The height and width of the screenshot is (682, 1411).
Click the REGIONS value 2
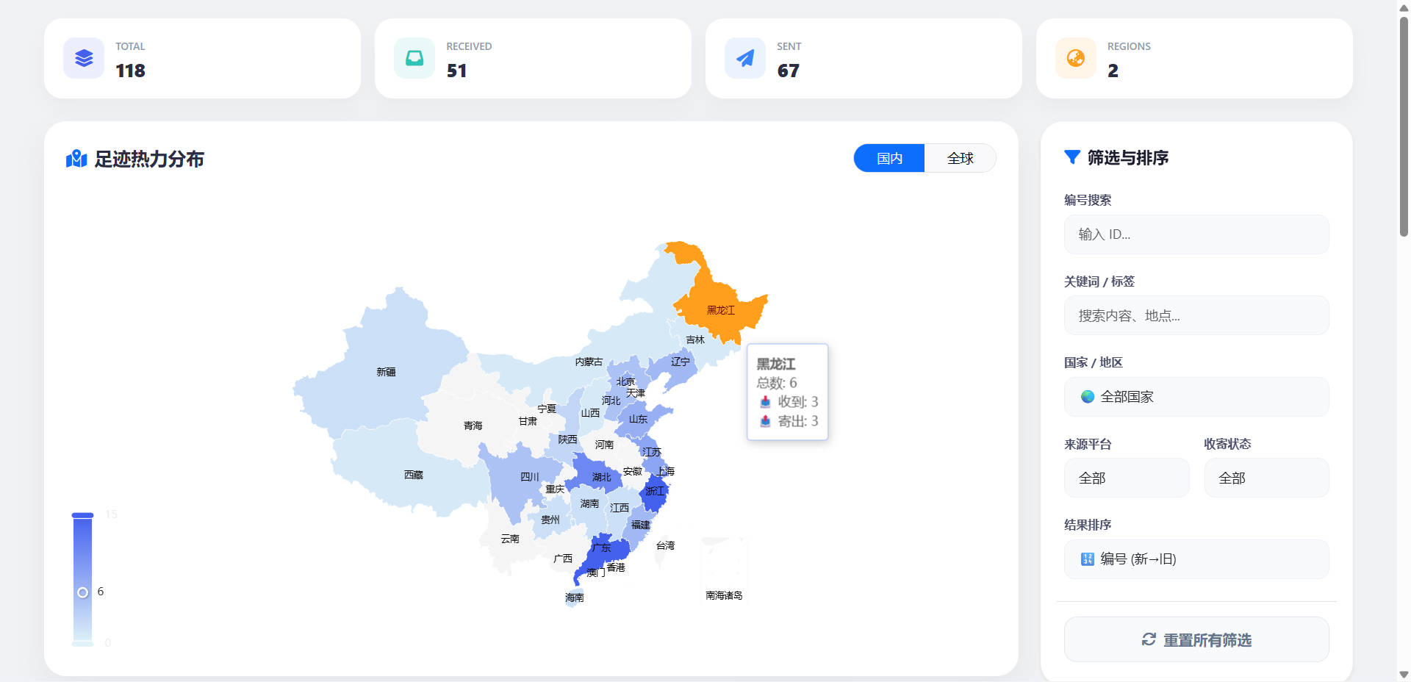tap(1113, 71)
